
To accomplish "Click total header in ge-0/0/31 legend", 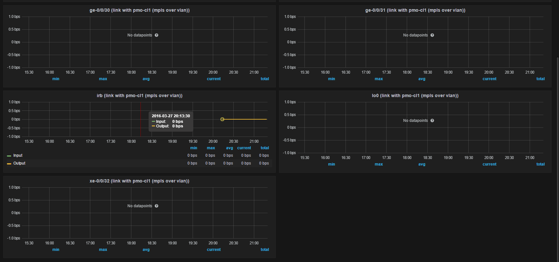I will (x=540, y=79).
